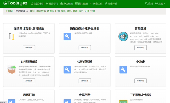Image resolution: width=170 pixels, height=103 pixels.
Task: Click the ZIP密码破解 description text
Action: point(35,71)
